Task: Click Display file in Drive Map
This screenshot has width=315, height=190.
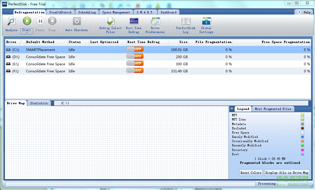Action: pyautogui.click(x=287, y=172)
